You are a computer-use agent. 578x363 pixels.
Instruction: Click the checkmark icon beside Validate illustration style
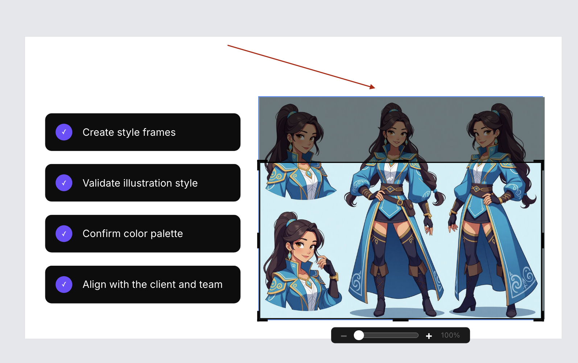click(64, 183)
